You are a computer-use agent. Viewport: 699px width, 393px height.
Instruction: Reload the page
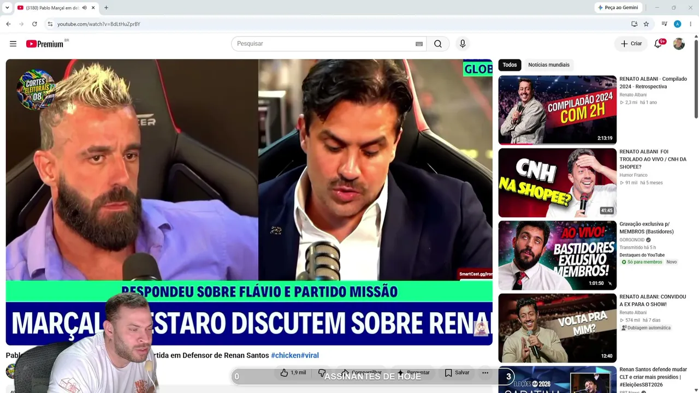tap(34, 24)
